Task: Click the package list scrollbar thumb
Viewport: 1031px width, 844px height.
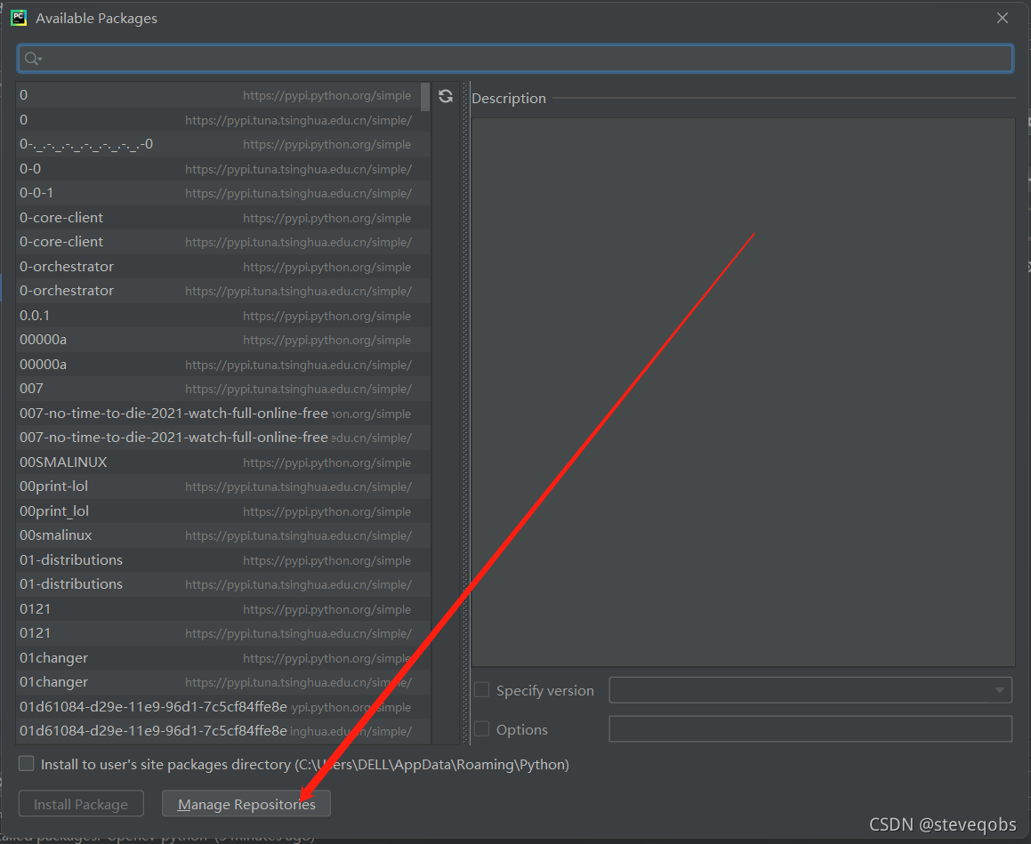Action: click(425, 97)
